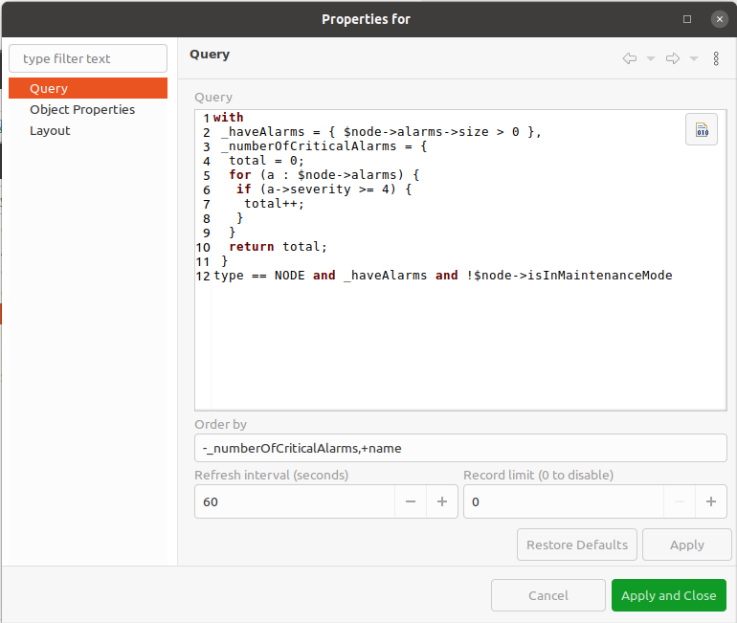Maximize the Properties dialog window
Screen dimensions: 737x623
tap(687, 19)
